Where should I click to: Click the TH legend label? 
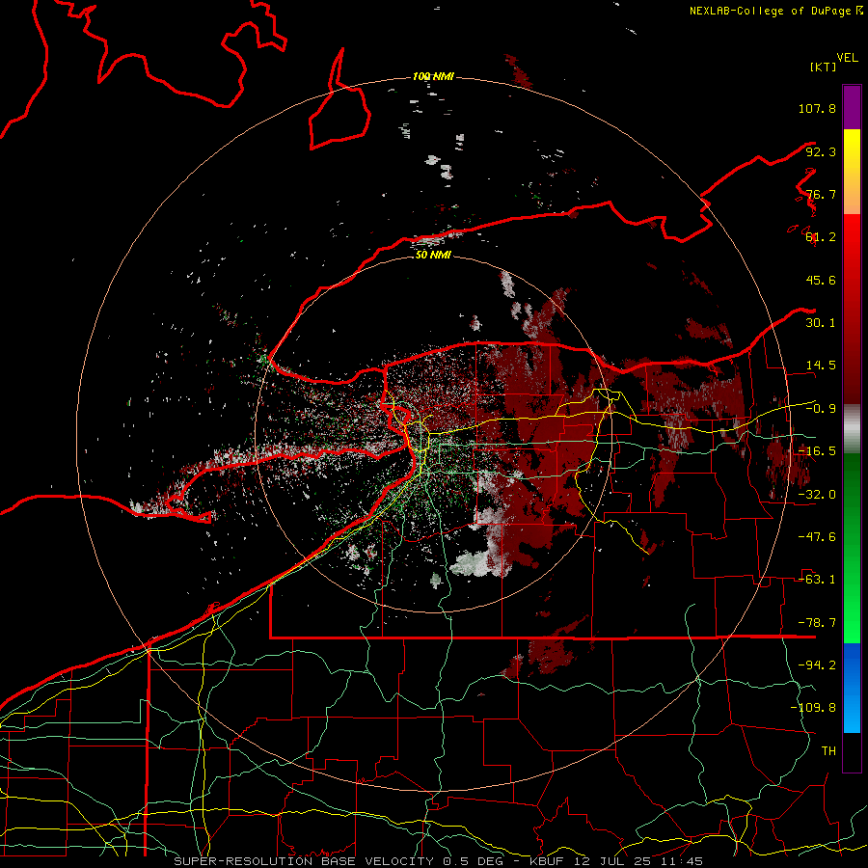[828, 751]
